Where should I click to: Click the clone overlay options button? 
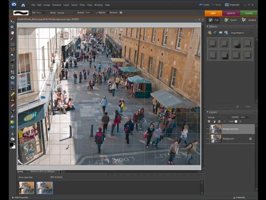(121, 12)
